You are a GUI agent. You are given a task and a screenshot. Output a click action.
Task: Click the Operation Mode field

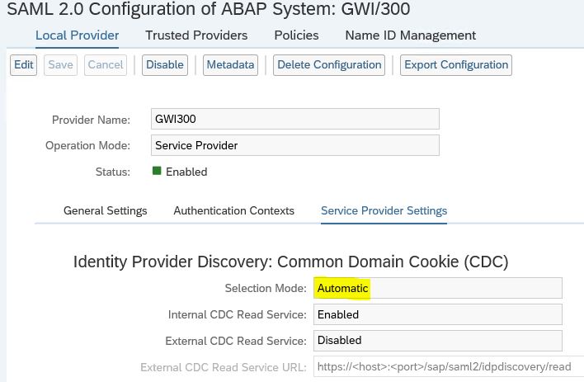pyautogui.click(x=295, y=145)
